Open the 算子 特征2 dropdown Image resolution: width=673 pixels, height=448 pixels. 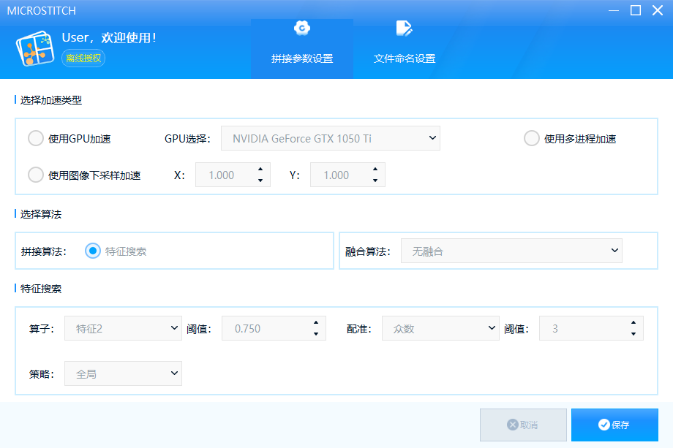coord(122,329)
